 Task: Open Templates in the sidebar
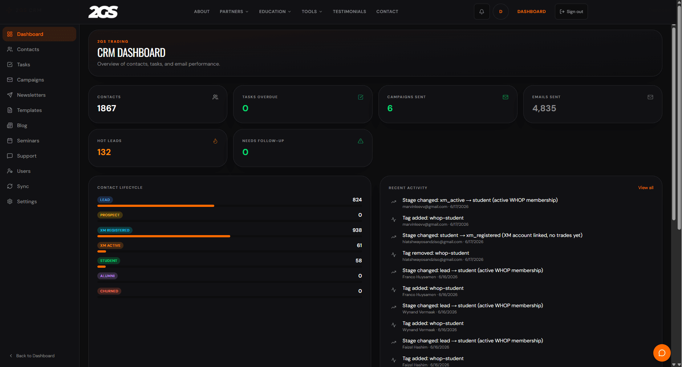tap(39, 110)
